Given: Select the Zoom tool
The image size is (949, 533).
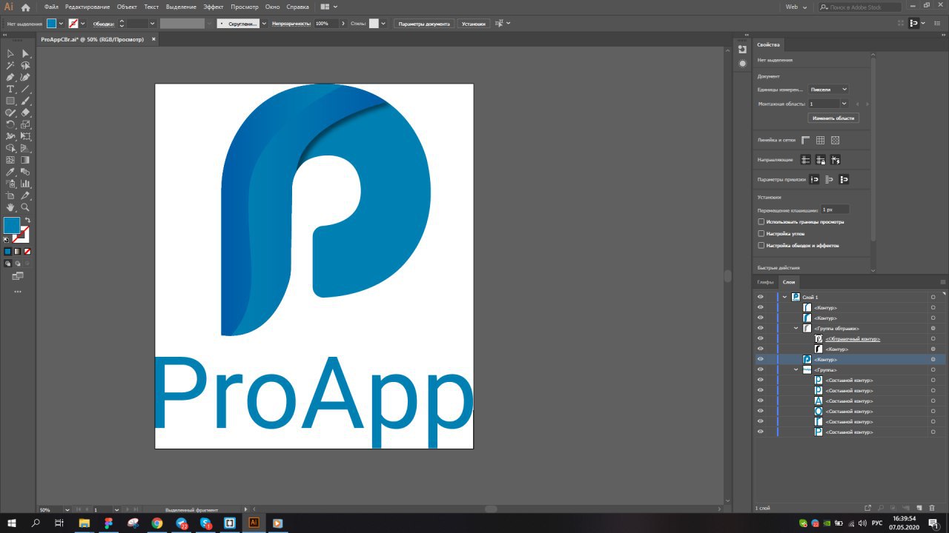Looking at the screenshot, I should [25, 207].
